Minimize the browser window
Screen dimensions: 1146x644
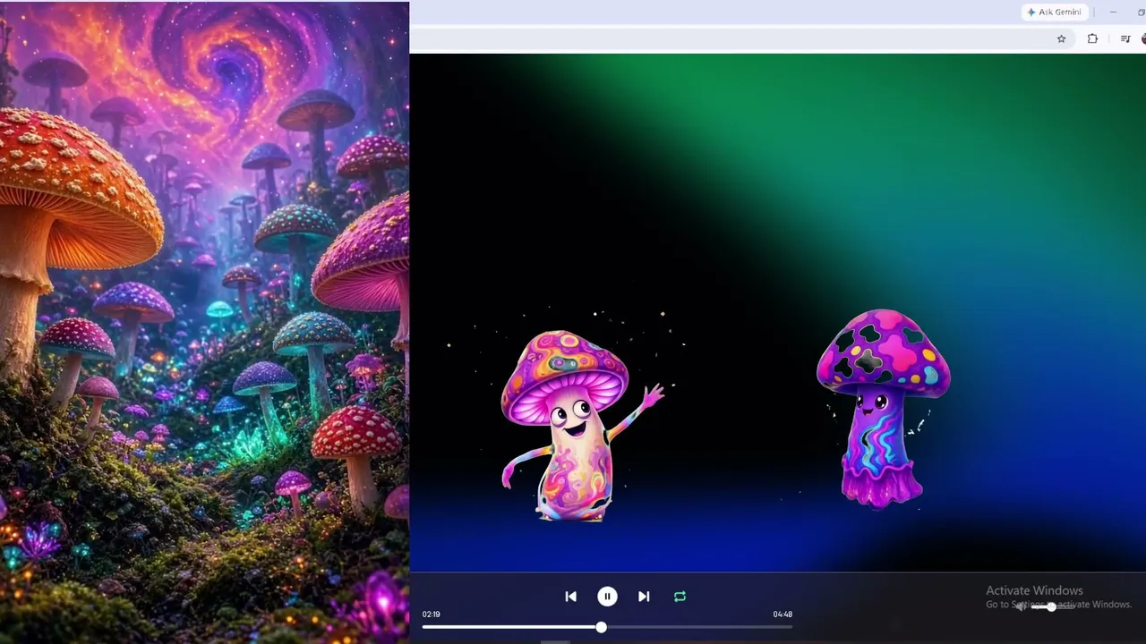coord(1113,12)
